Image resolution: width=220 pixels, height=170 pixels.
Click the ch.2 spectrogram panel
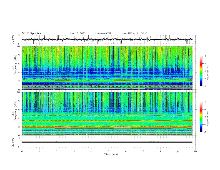[x=107, y=114]
